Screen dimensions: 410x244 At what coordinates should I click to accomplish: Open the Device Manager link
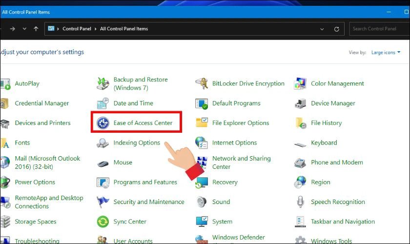tap(332, 103)
